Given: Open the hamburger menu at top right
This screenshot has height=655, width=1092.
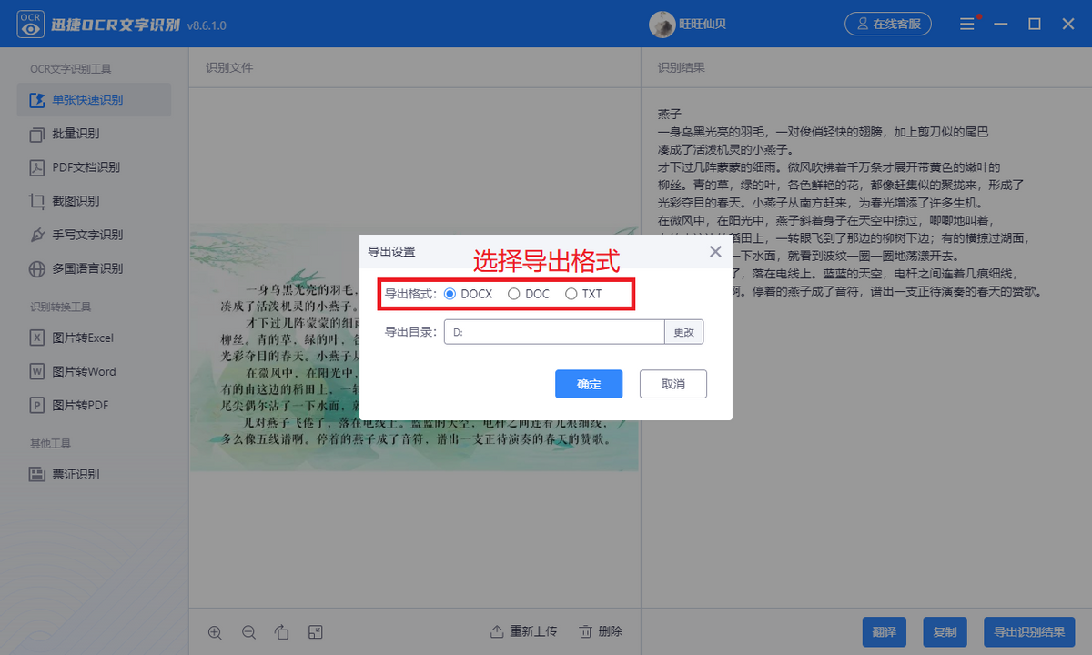Looking at the screenshot, I should (967, 24).
